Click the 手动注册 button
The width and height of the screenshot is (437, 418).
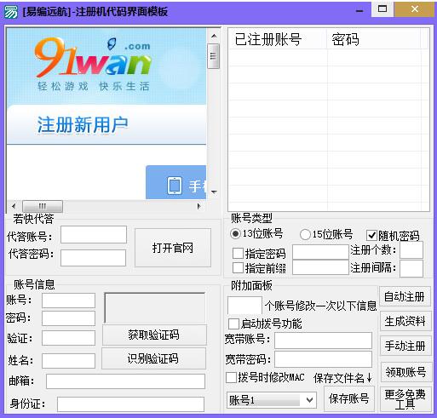click(405, 346)
